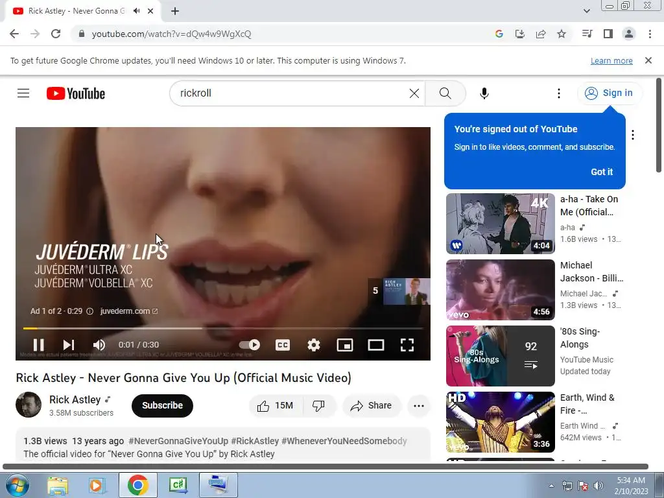Image resolution: width=664 pixels, height=498 pixels.
Task: Reload the current page
Action: tap(56, 34)
